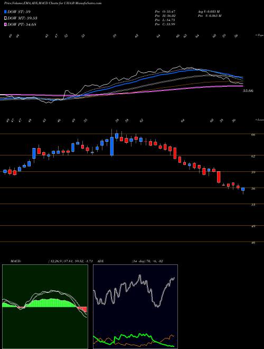The height and width of the screenshot is (349, 264).
Task: Select the chart title mentioning MunafaSutra.com
Action: (x=53, y=3)
